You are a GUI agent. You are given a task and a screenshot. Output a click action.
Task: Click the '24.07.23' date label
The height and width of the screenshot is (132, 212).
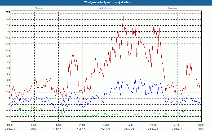(x=201, y=129)
